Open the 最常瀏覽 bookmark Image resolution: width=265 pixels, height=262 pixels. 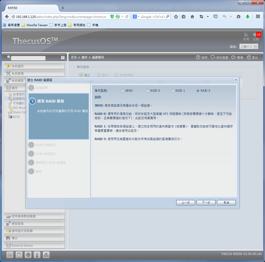11,25
